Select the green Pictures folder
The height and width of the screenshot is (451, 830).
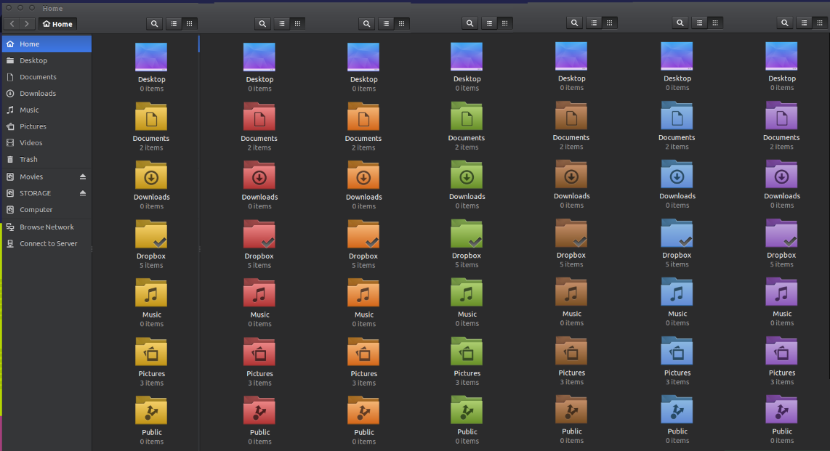(467, 351)
